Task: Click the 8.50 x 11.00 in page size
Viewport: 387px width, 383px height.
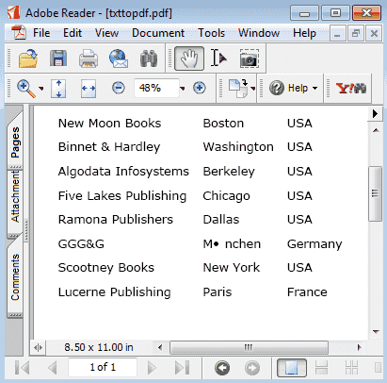Action: pos(99,347)
